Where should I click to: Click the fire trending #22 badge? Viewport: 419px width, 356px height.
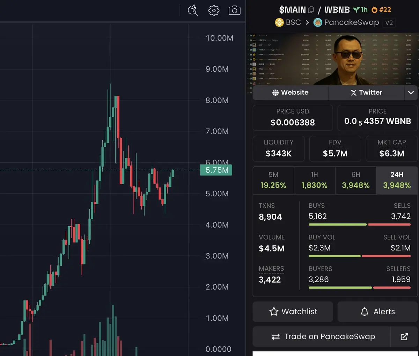click(x=381, y=10)
